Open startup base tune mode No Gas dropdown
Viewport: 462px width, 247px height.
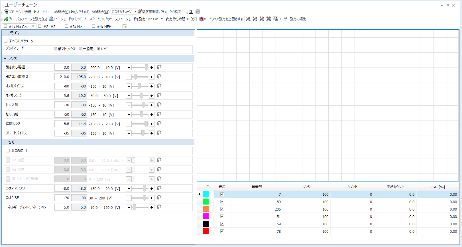coord(155,19)
